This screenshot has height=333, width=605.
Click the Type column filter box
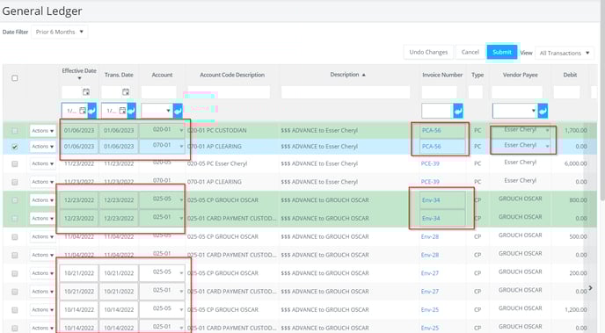click(x=476, y=92)
